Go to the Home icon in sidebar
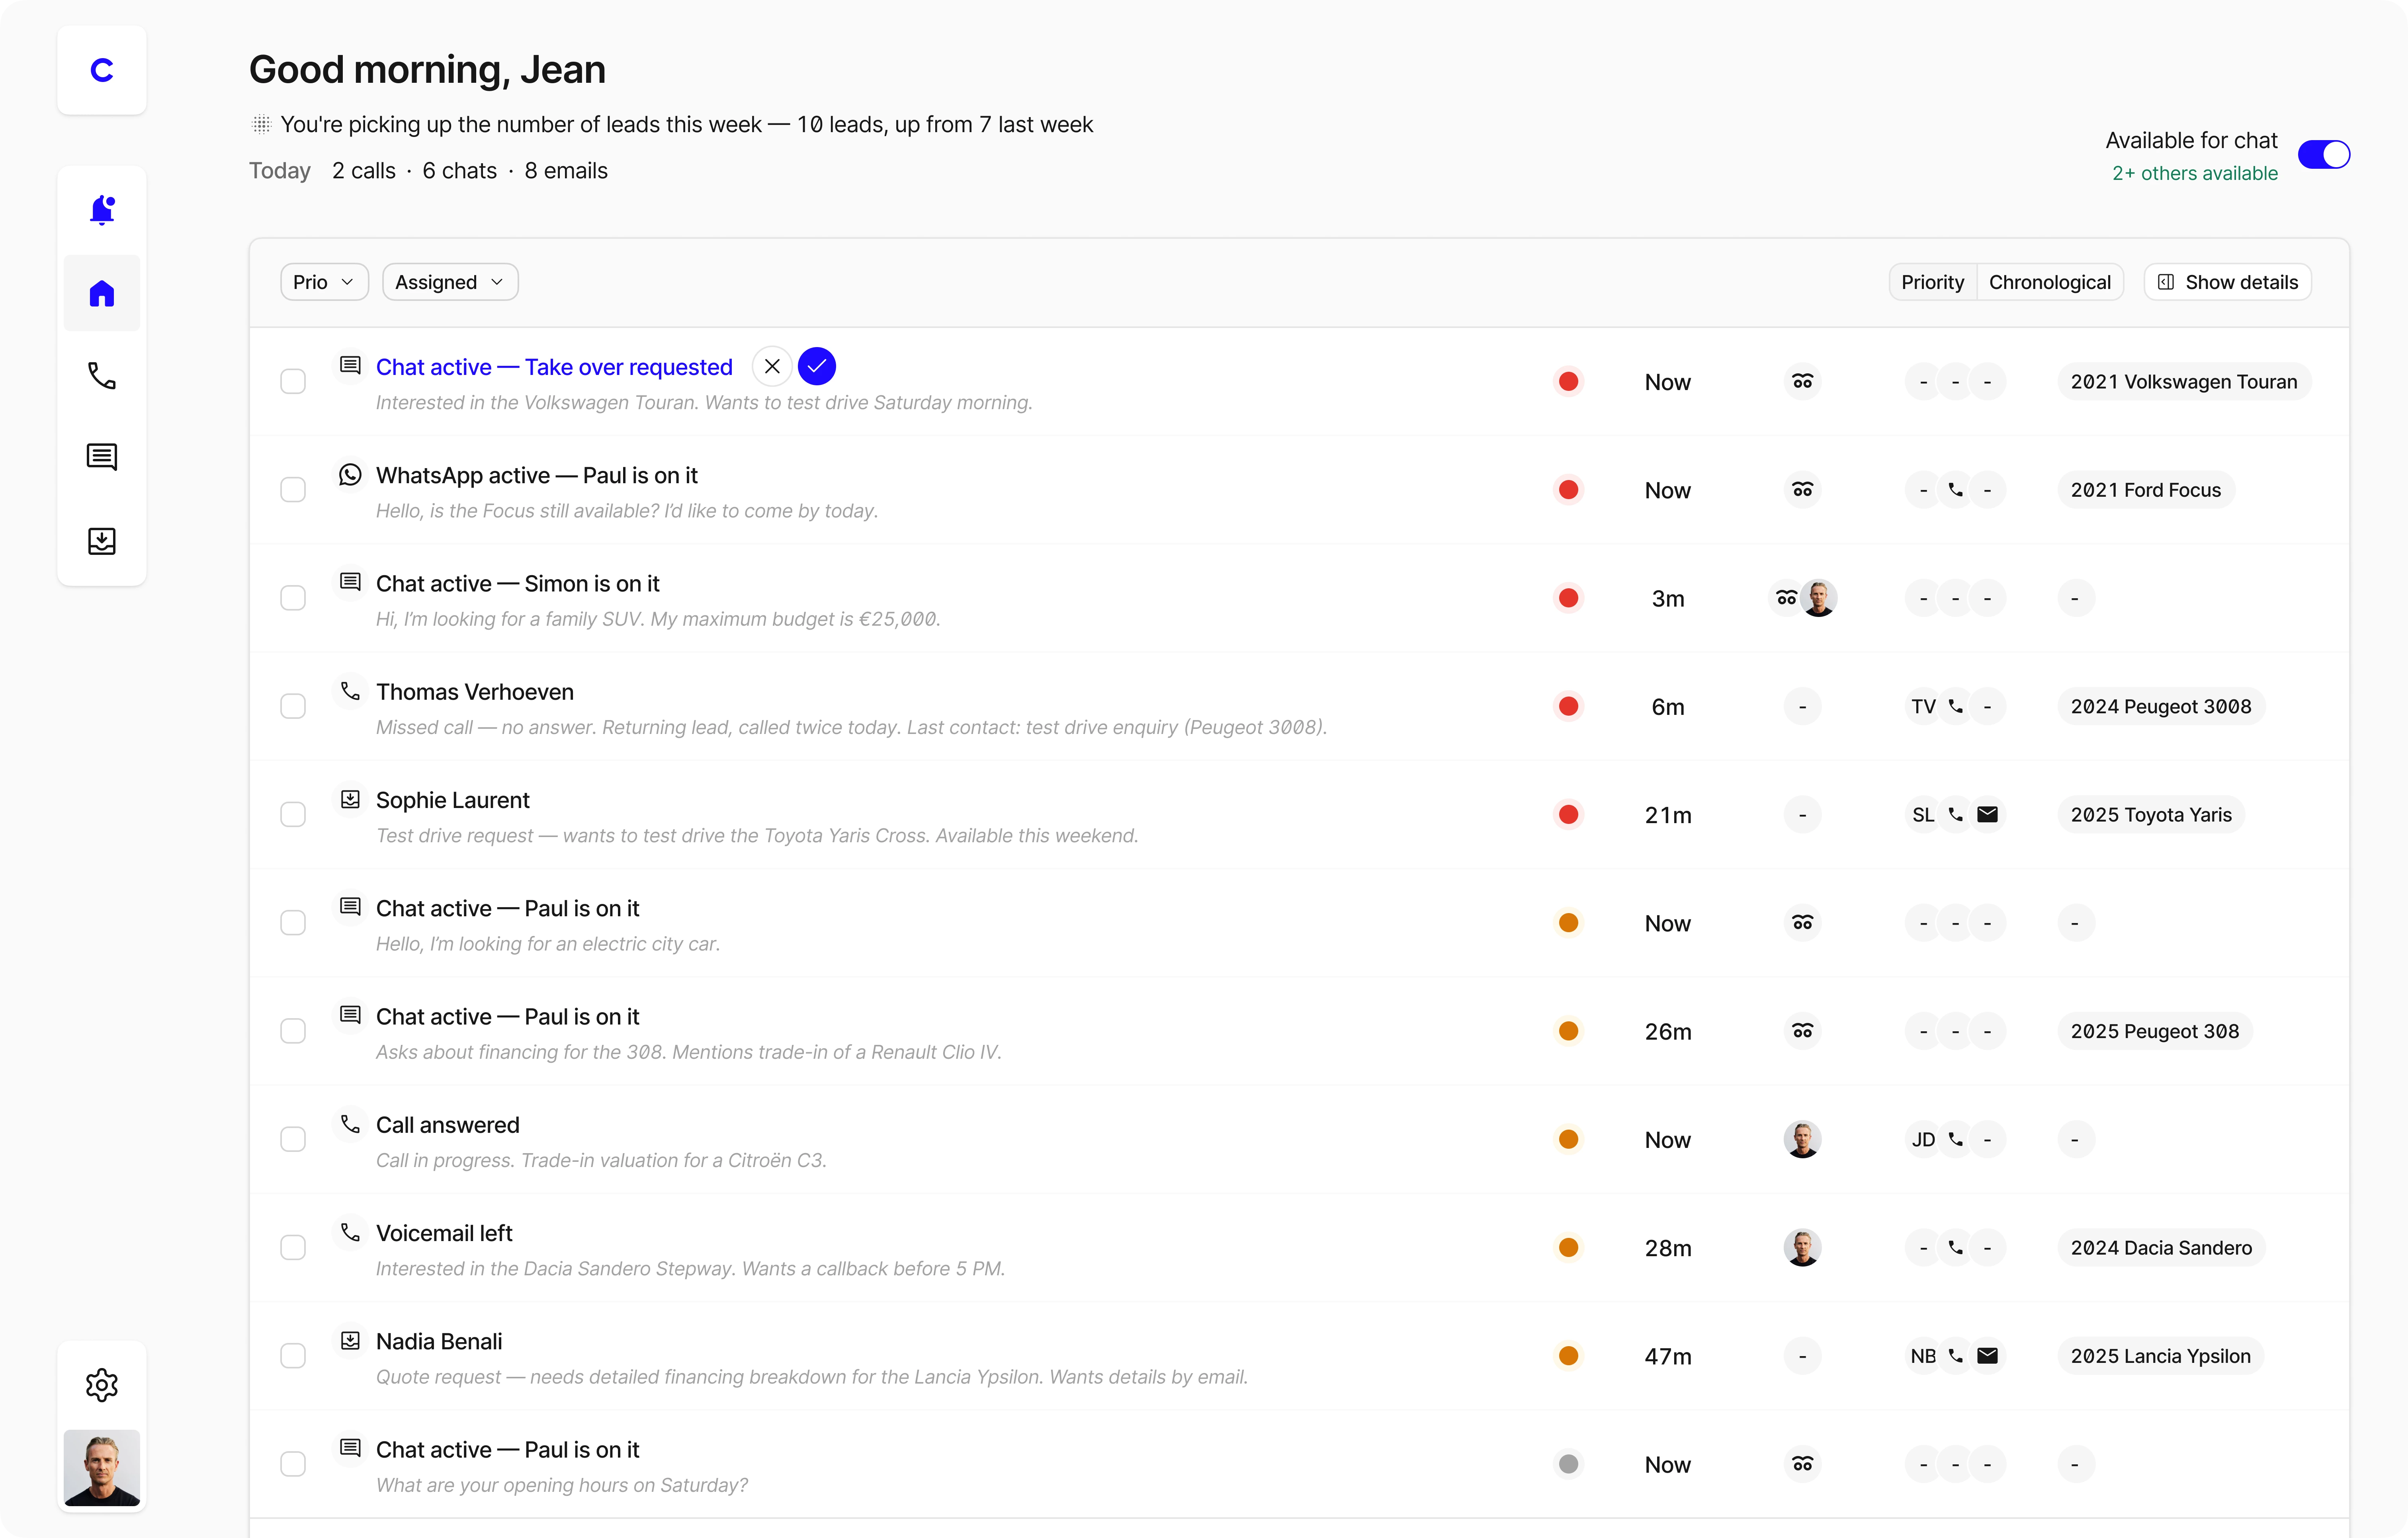The height and width of the screenshot is (1538, 2408). coord(102,293)
